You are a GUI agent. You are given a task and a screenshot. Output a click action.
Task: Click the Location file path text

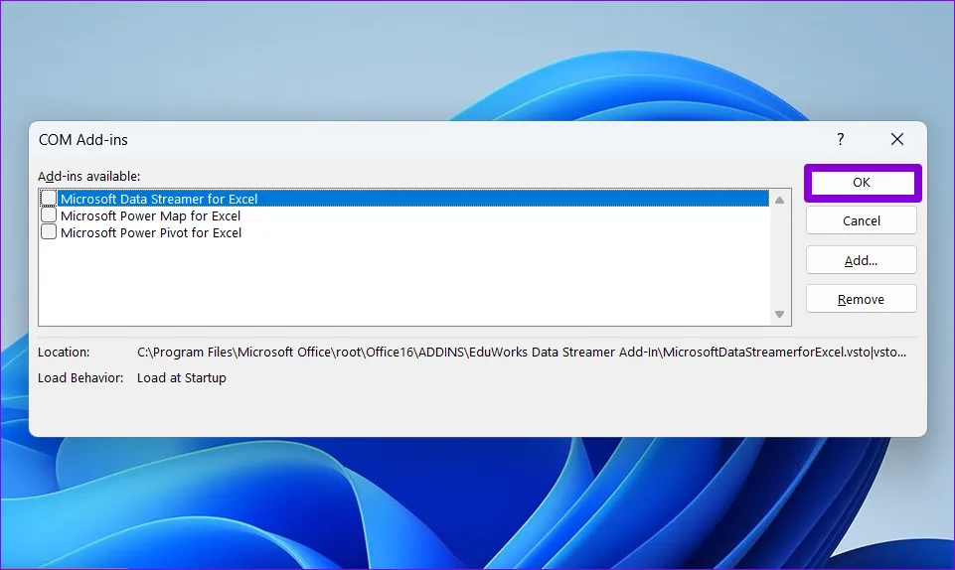[521, 353]
